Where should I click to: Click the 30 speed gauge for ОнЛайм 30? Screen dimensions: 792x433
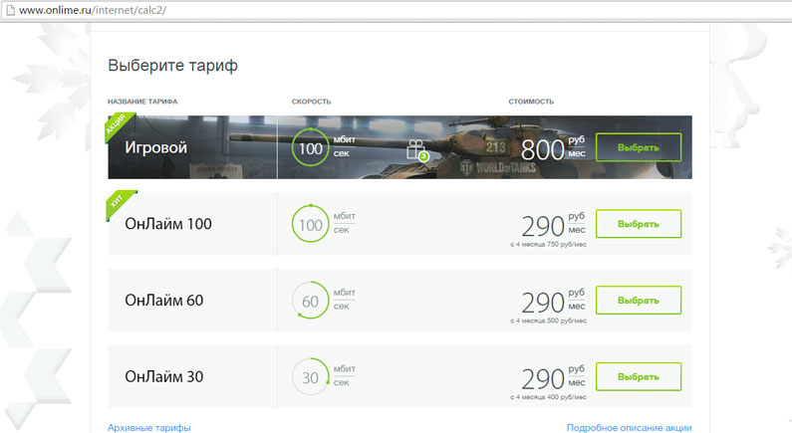coord(310,377)
